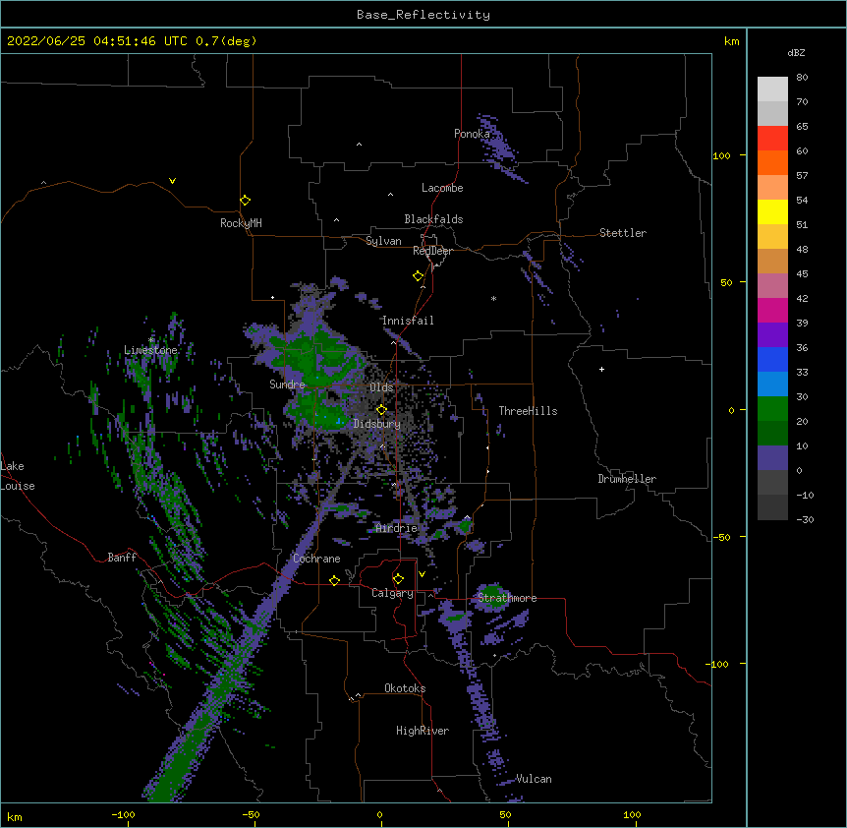Click the magenta 39-42 dBZ legend swatch
Image resolution: width=847 pixels, height=828 pixels.
click(x=772, y=310)
